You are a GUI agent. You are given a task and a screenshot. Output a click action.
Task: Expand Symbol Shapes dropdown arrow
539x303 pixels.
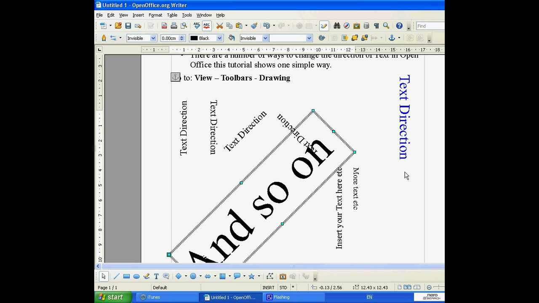[x=200, y=276]
